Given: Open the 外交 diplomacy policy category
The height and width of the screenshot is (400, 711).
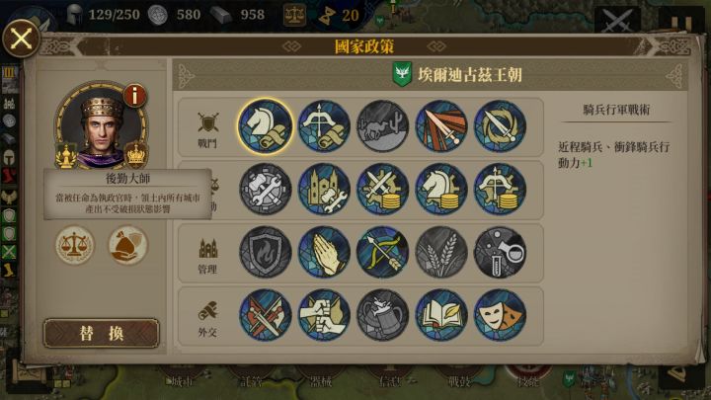Looking at the screenshot, I should click(x=207, y=319).
